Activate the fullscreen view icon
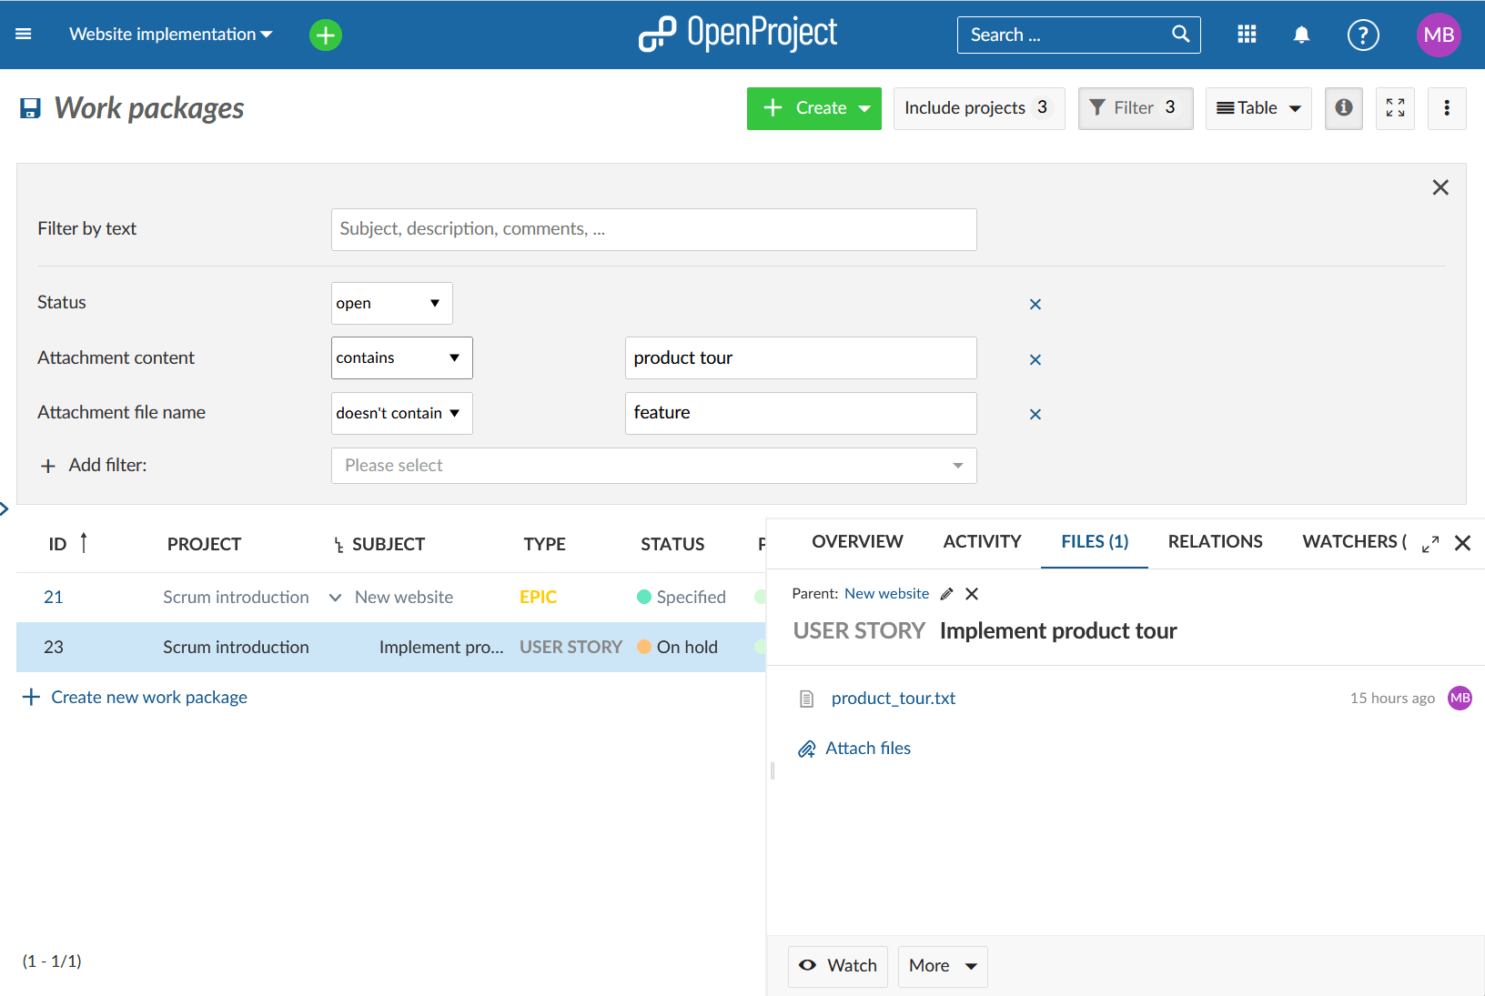This screenshot has height=996, width=1485. tap(1395, 108)
